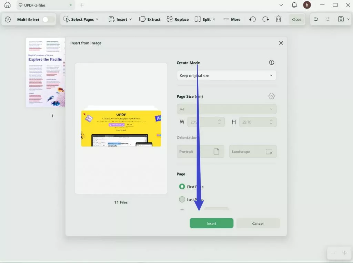Click the image preview thumbnail
Screen dimensions: 353x263
click(x=121, y=128)
